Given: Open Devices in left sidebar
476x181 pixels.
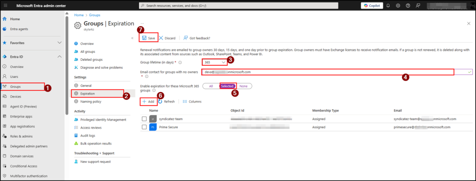Looking at the screenshot, I should pos(15,97).
